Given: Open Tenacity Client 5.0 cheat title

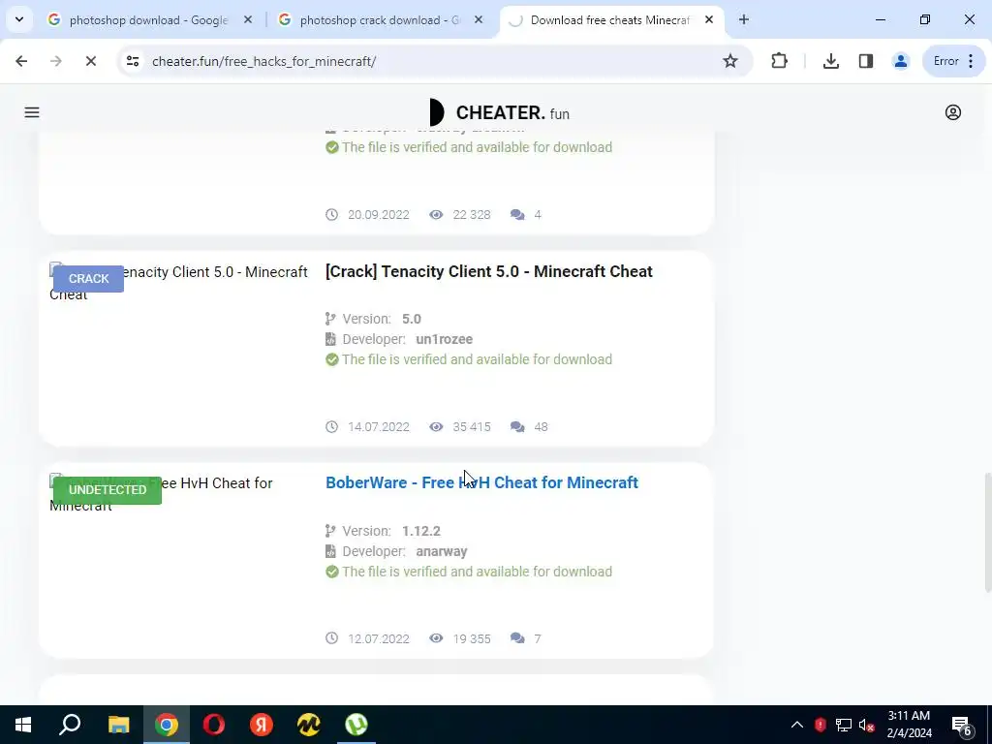Looking at the screenshot, I should [x=488, y=271].
